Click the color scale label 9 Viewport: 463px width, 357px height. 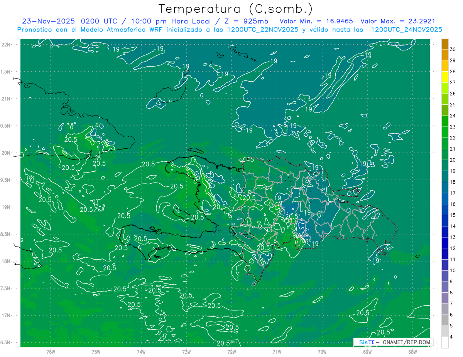click(x=451, y=282)
